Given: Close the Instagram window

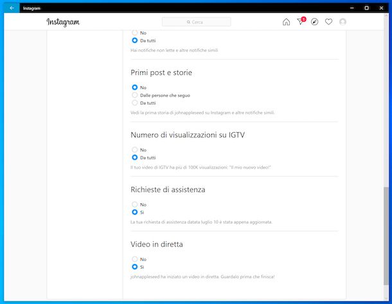Looking at the screenshot, I should point(381,8).
